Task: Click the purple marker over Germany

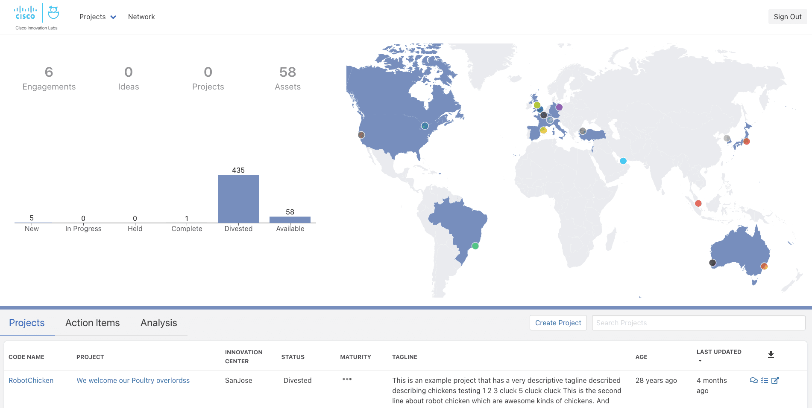Action: point(559,107)
